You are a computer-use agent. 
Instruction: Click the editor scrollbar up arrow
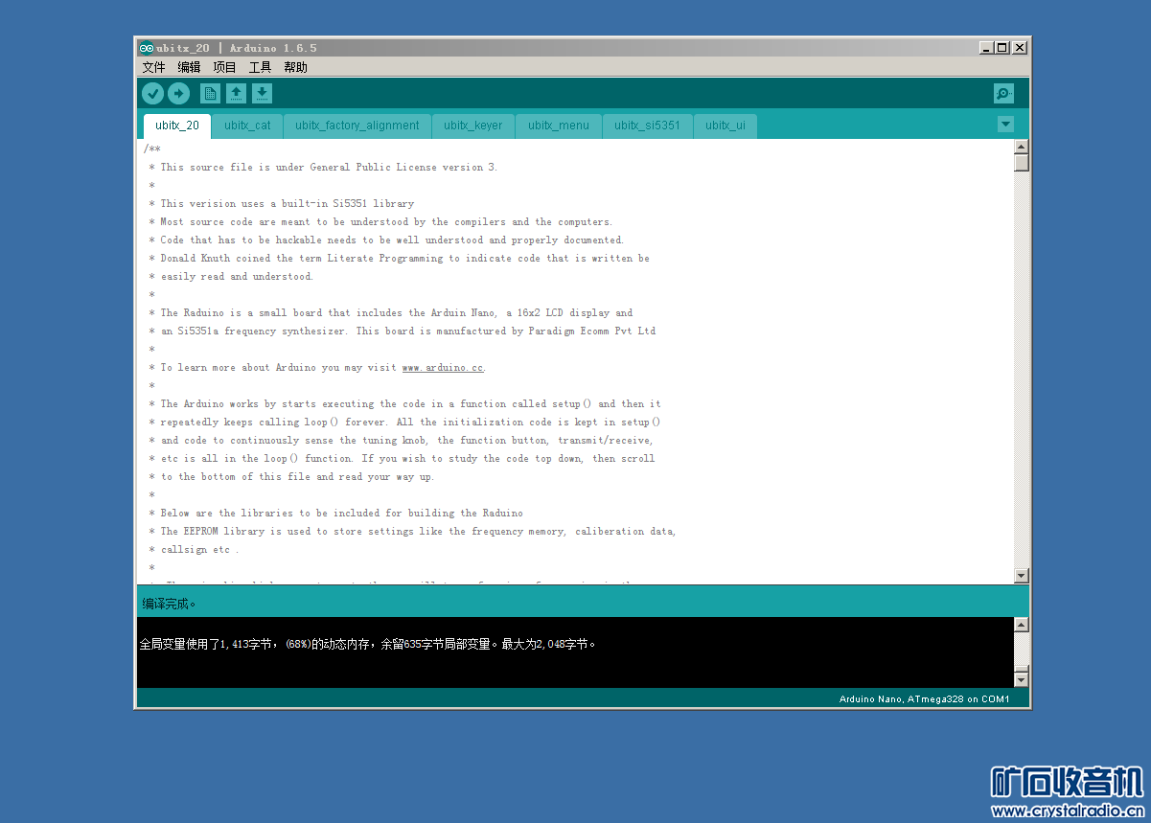click(x=1022, y=147)
